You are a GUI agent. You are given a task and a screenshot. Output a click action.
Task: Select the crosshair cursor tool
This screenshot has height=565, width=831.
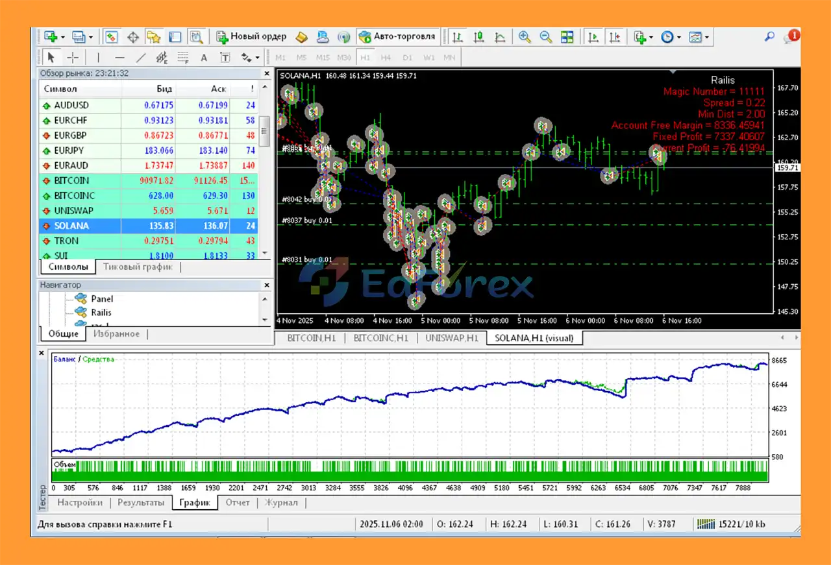click(73, 58)
